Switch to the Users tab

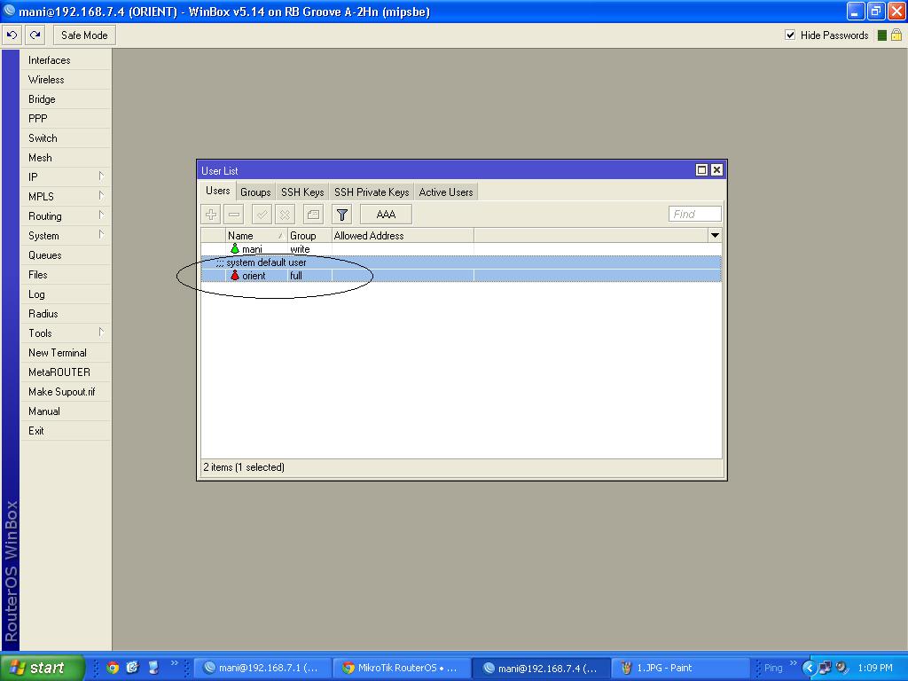pyautogui.click(x=218, y=192)
